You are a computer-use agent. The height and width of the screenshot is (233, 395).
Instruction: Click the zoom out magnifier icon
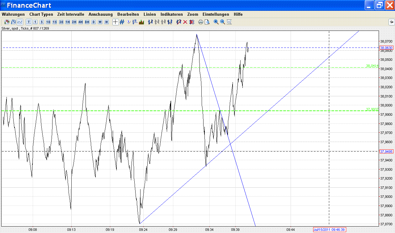pyautogui.click(x=223, y=22)
